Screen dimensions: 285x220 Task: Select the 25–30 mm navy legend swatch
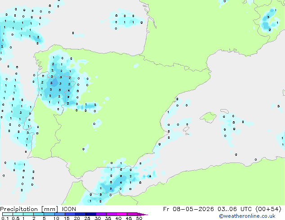91,214
